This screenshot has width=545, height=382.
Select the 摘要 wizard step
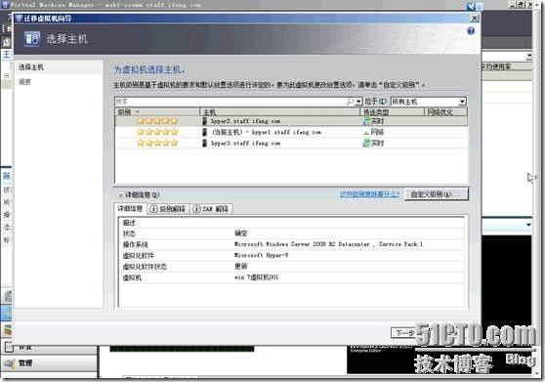(24, 82)
